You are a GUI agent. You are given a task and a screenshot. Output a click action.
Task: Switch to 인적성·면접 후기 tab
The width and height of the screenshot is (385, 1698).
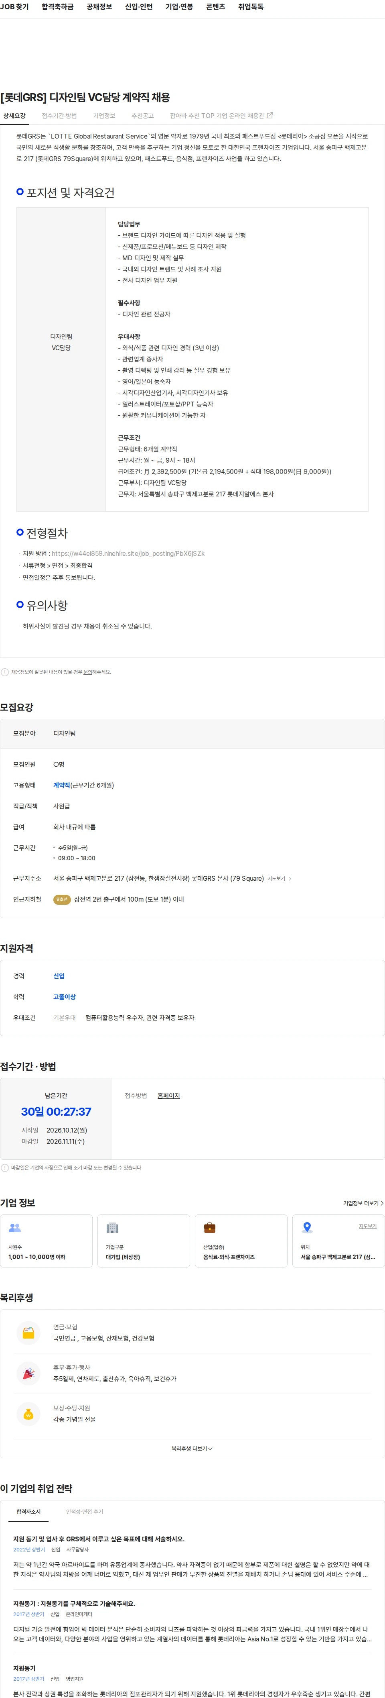click(84, 1512)
